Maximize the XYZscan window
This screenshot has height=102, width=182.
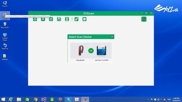[x=146, y=13]
